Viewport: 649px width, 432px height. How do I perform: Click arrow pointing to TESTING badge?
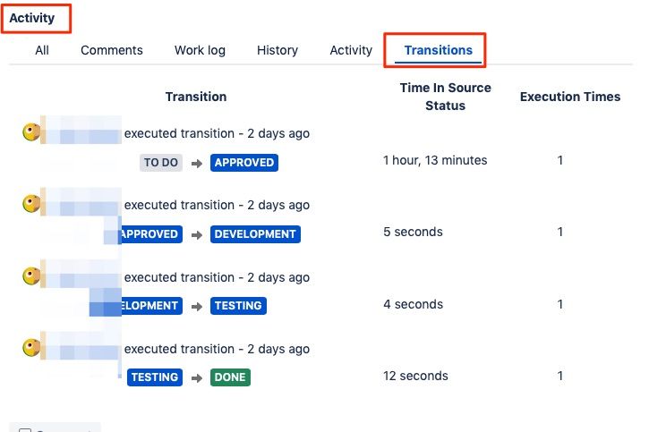pos(197,306)
